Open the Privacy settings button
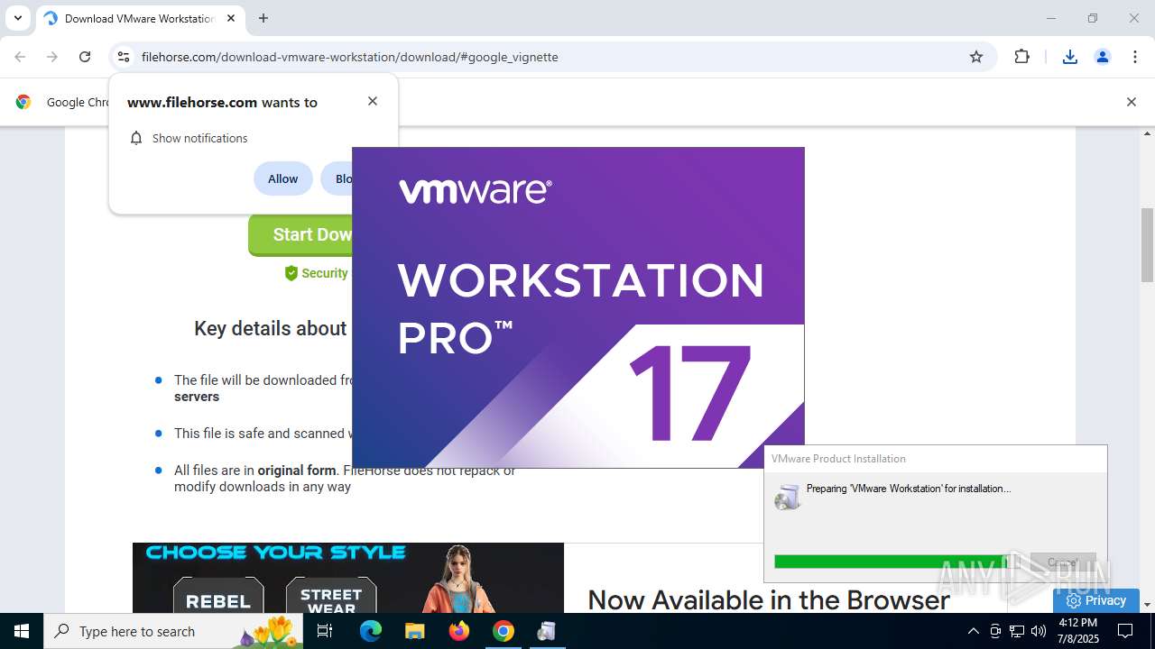This screenshot has height=649, width=1155. (1095, 600)
